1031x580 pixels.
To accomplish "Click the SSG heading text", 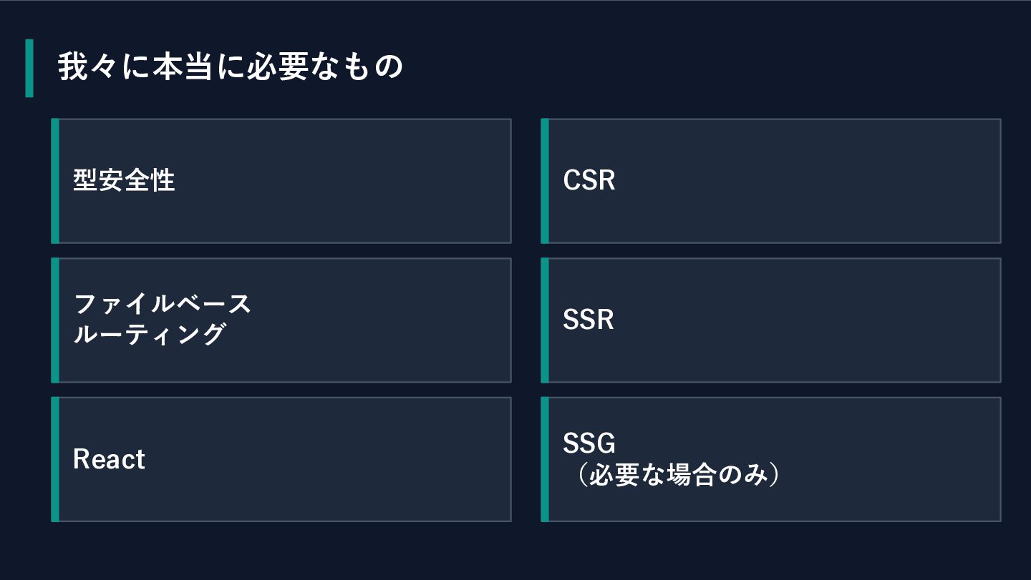I will click(x=589, y=444).
